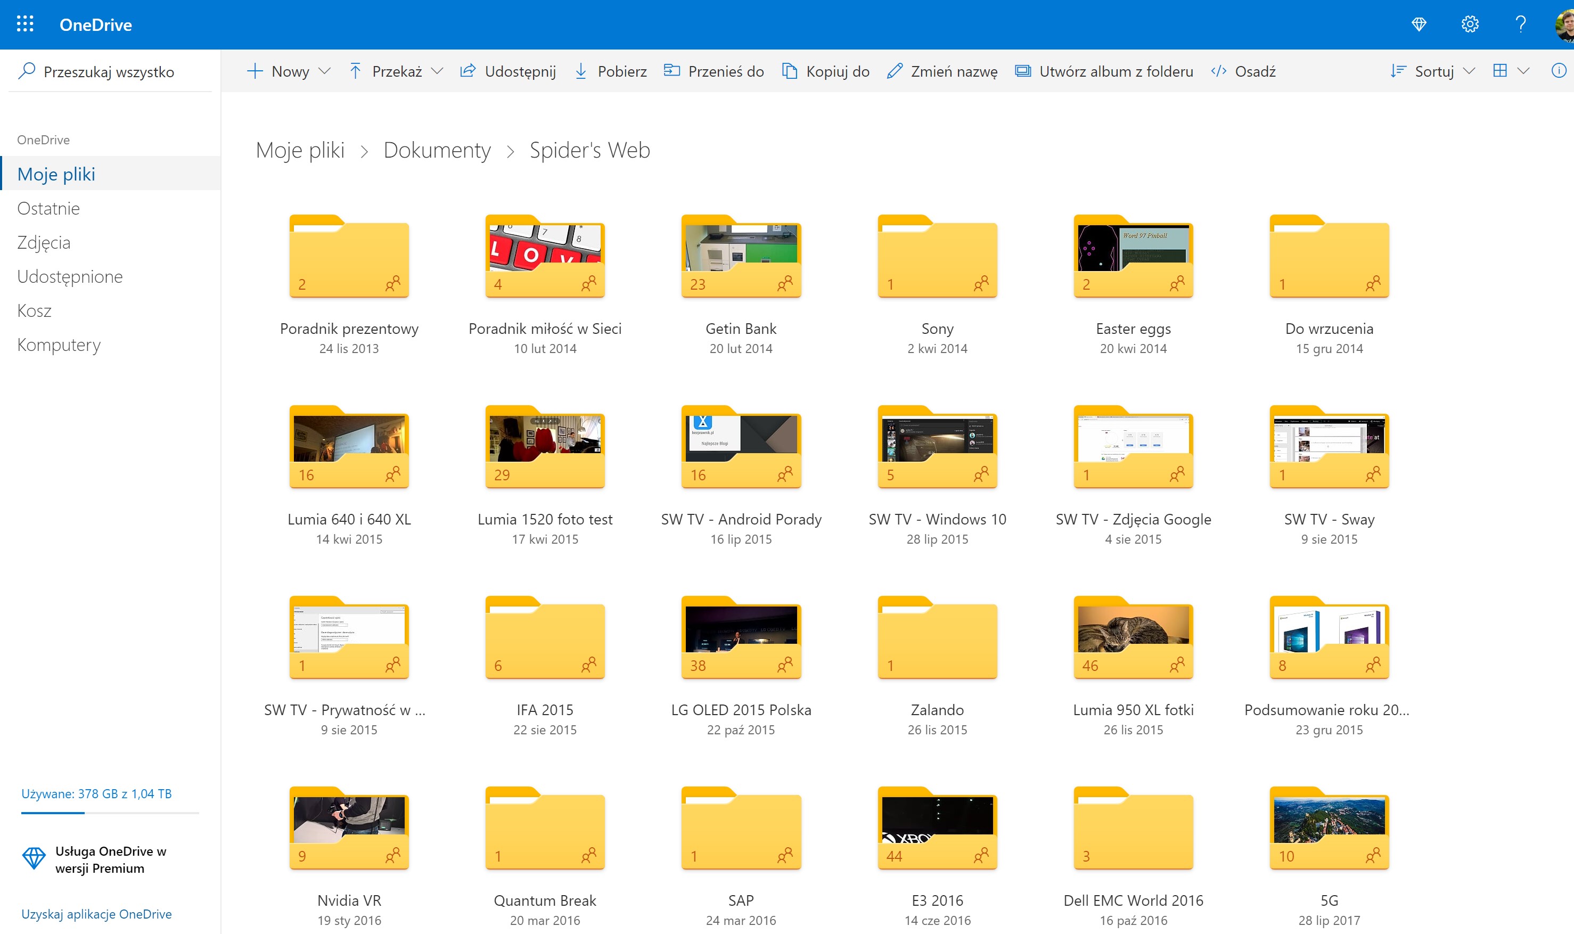Open Do wrzucenia folder
Image resolution: width=1574 pixels, height=934 pixels.
(x=1329, y=257)
